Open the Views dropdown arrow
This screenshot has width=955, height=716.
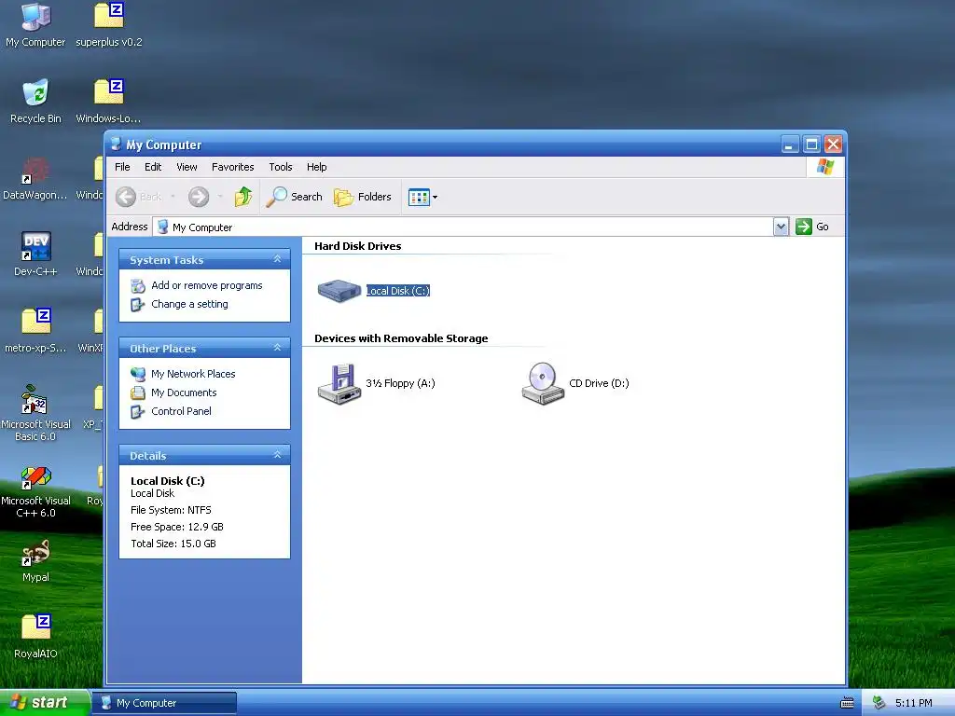(x=435, y=198)
